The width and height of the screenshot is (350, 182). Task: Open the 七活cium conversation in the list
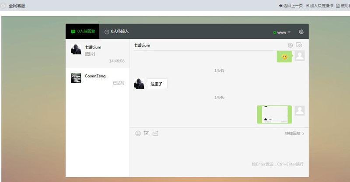(98, 53)
